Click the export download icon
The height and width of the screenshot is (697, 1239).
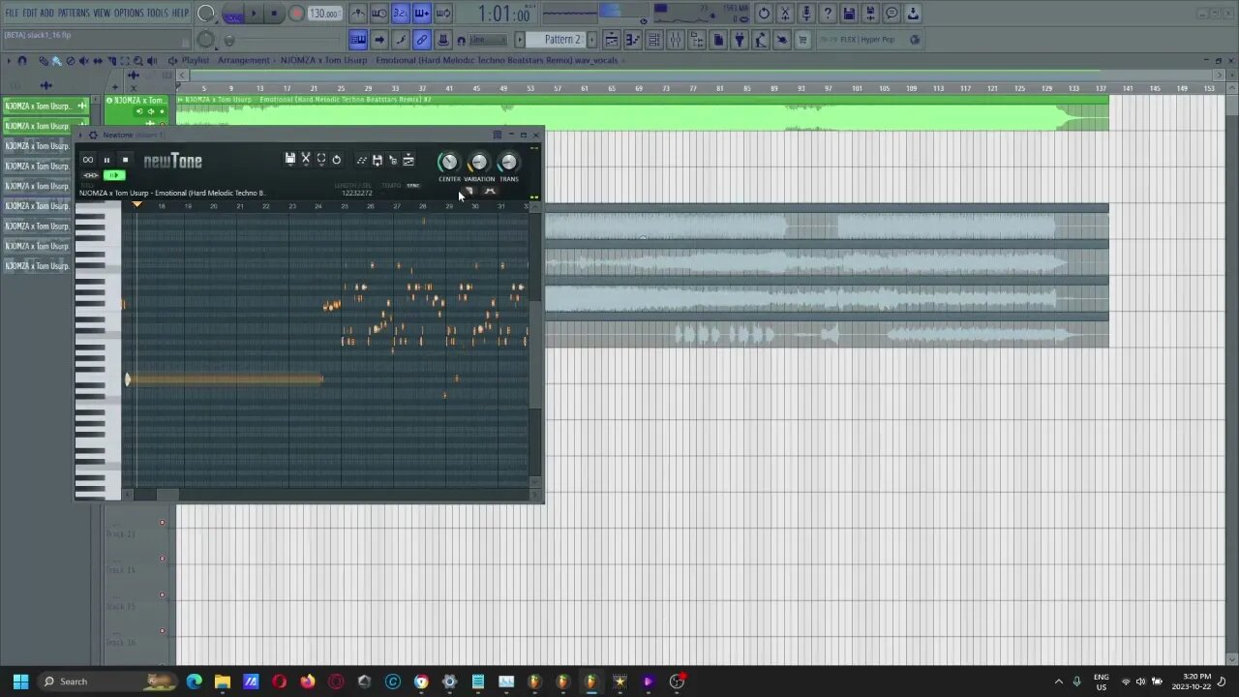point(913,14)
